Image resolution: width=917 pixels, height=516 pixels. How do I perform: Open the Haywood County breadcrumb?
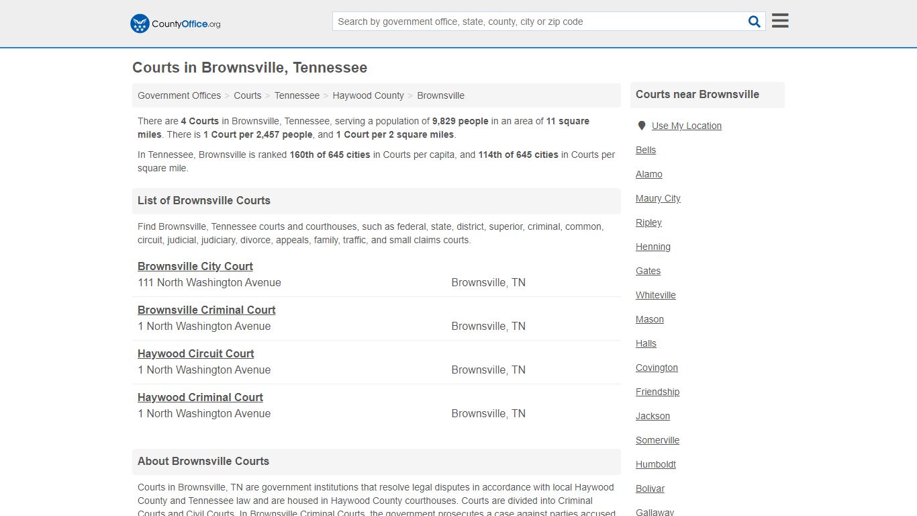369,95
